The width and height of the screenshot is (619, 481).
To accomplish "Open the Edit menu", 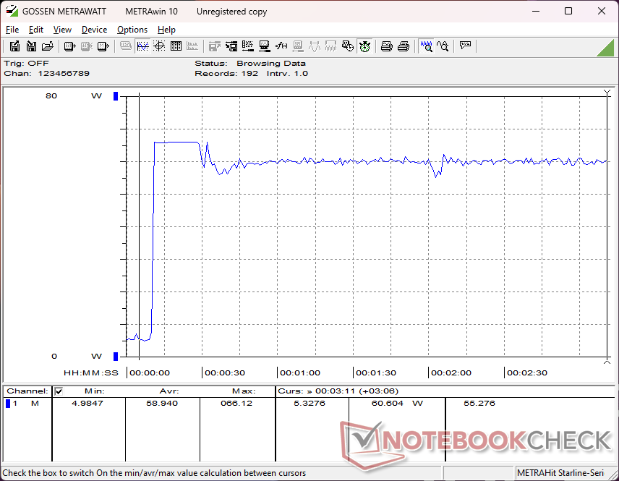I will tap(36, 30).
